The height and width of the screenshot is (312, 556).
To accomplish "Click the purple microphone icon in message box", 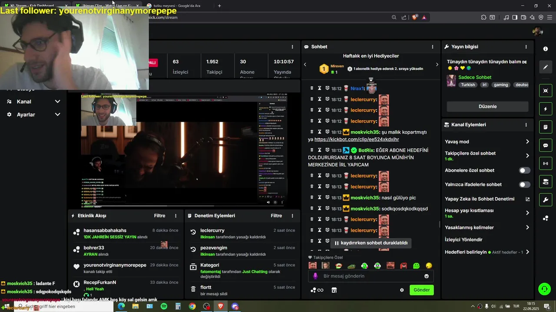I will click(x=315, y=276).
